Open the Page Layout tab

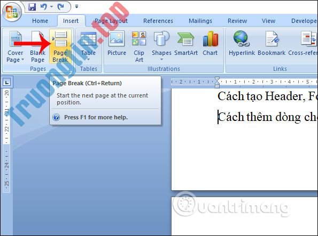(111, 21)
